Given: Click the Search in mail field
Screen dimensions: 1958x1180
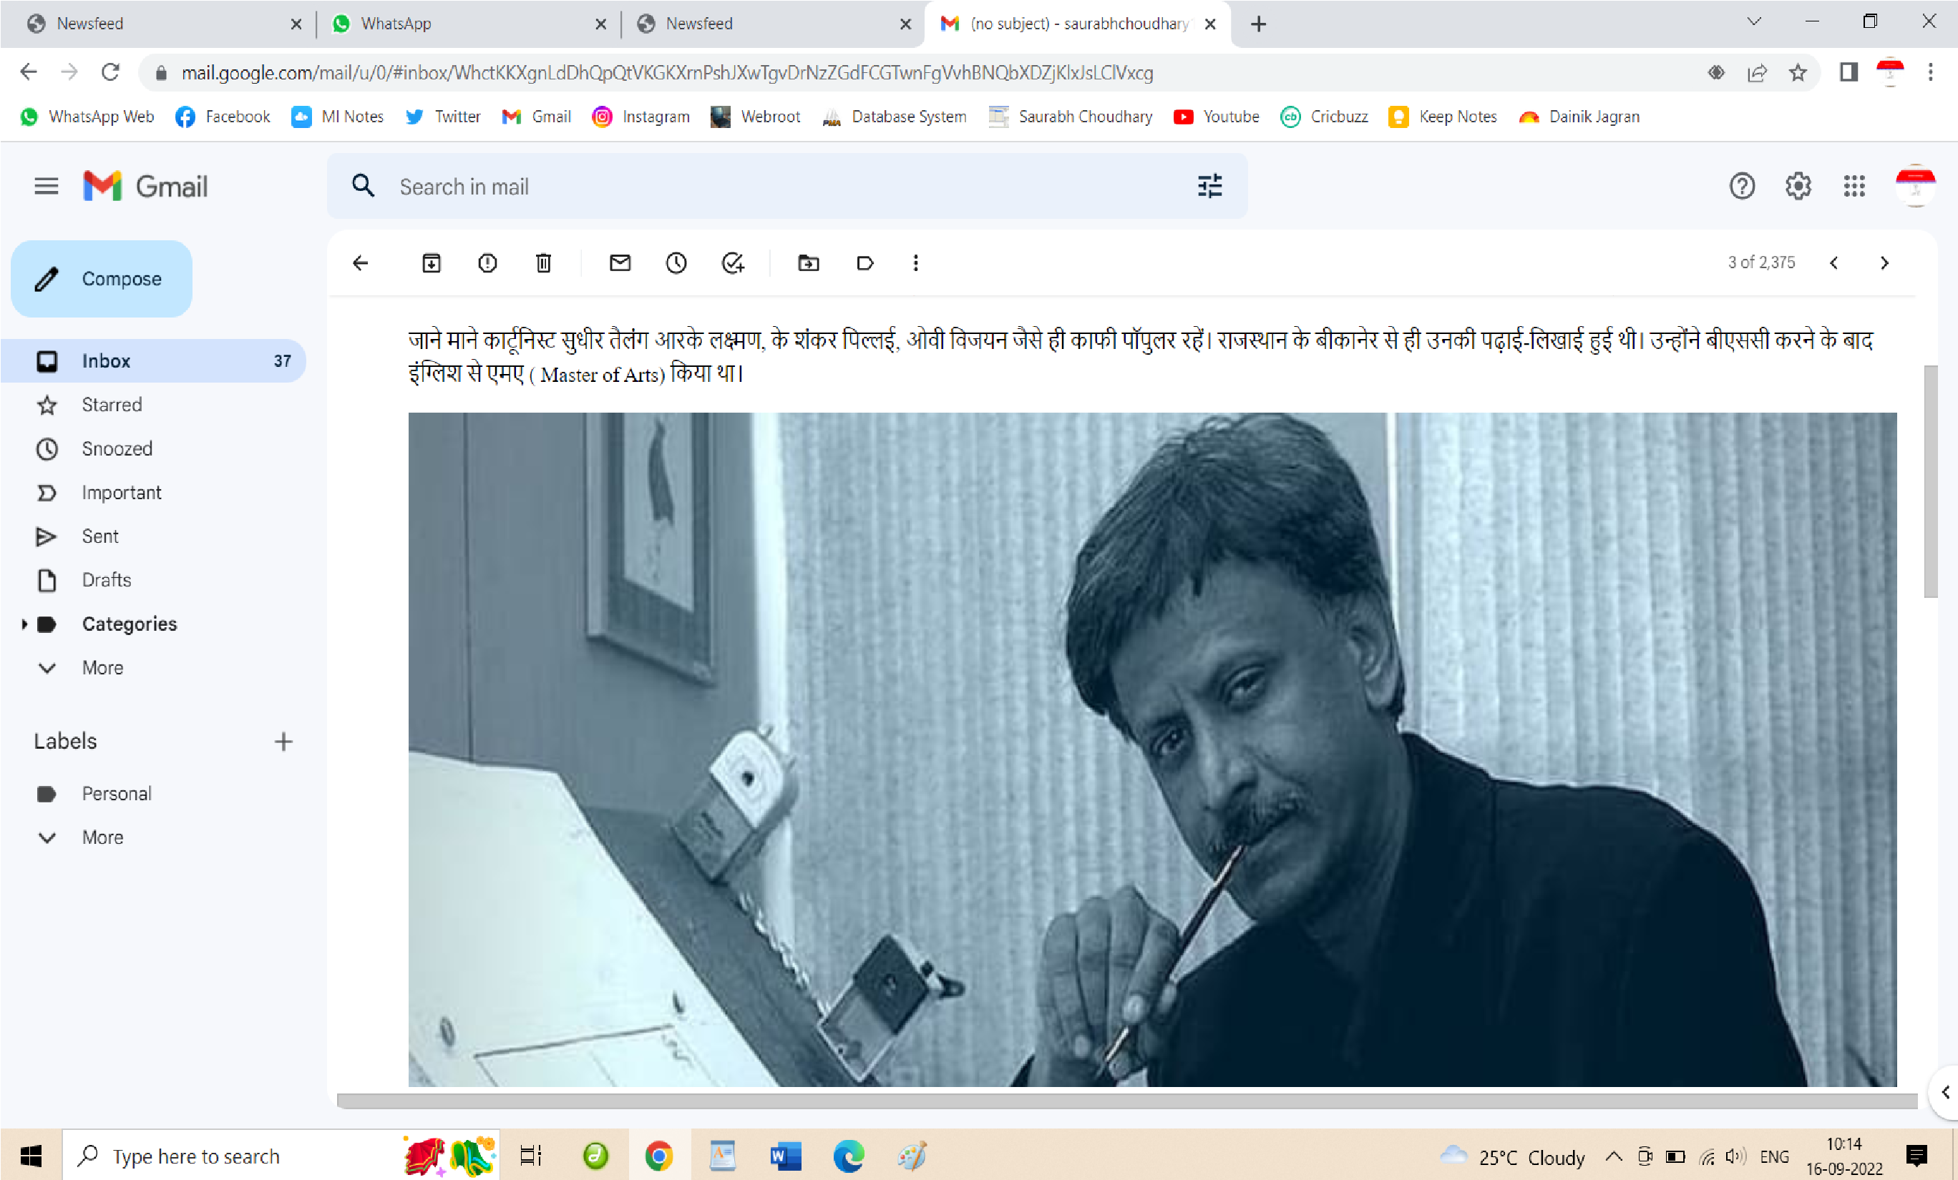Looking at the screenshot, I should [786, 186].
